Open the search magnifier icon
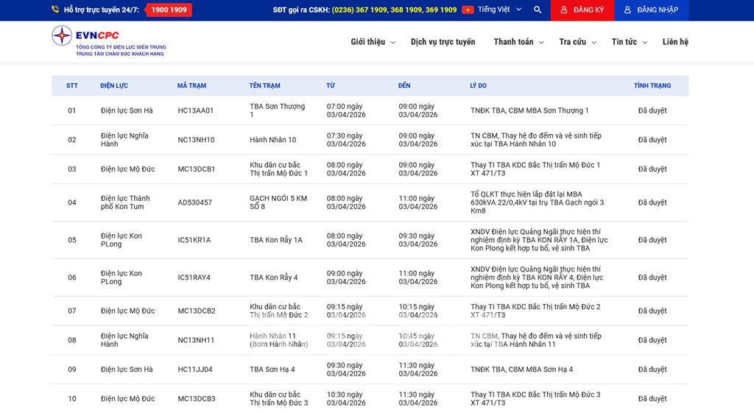The height and width of the screenshot is (413, 754). pos(538,10)
